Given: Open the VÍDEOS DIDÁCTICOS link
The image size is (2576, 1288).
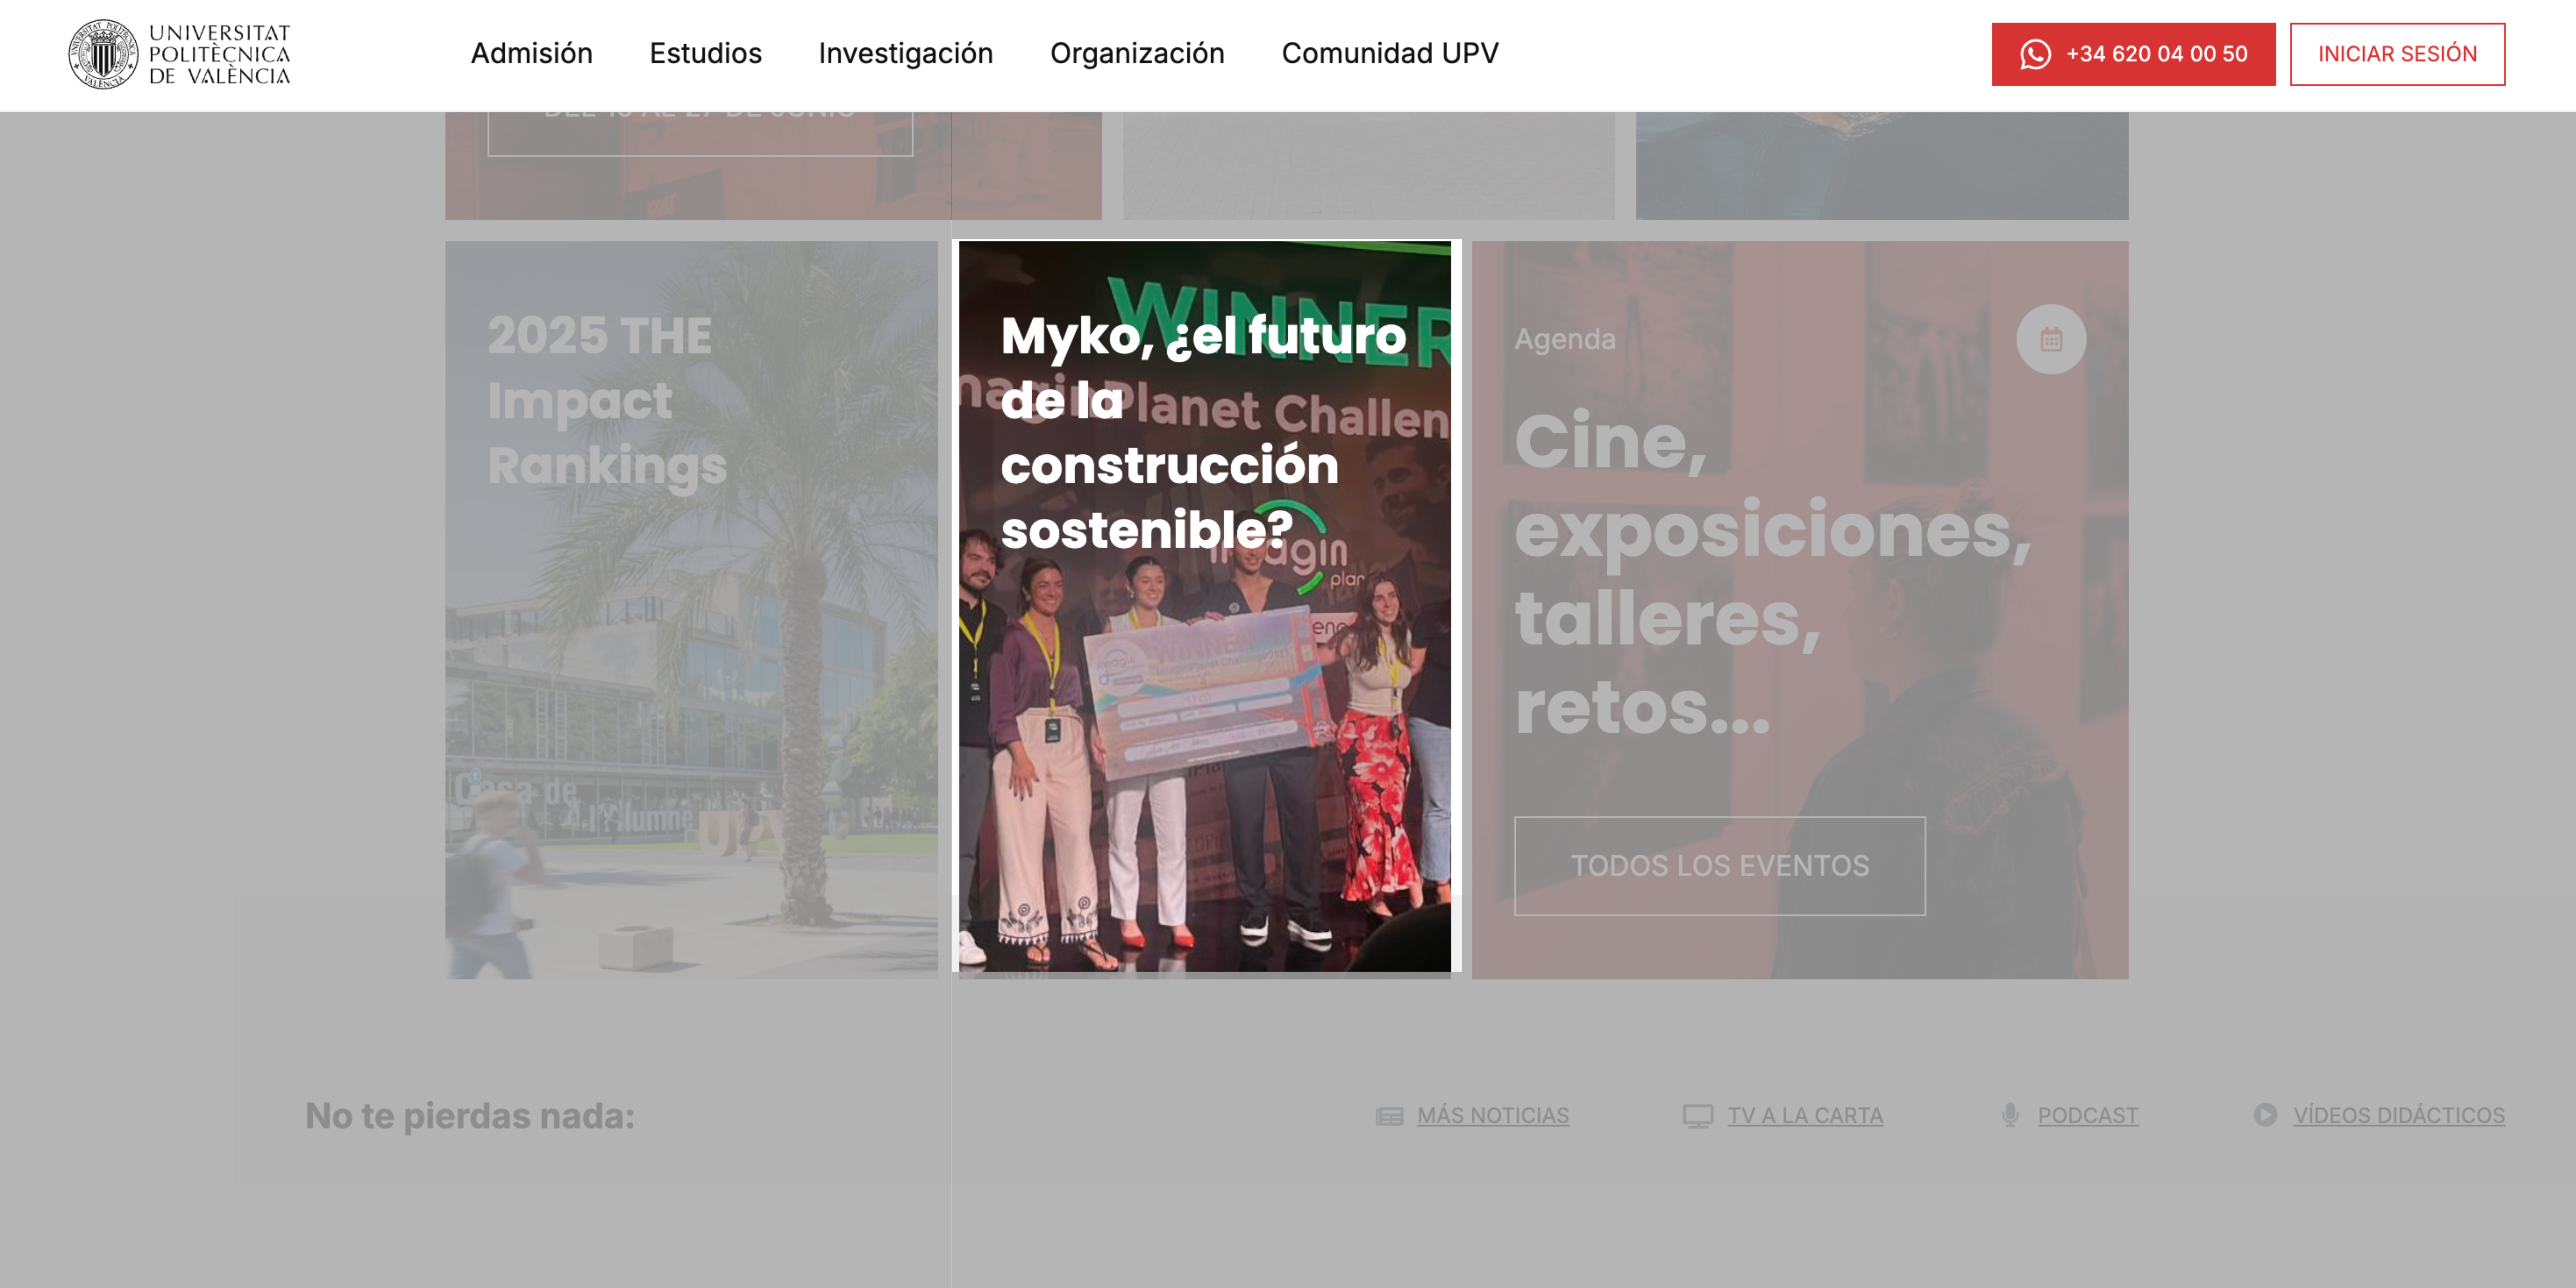Looking at the screenshot, I should point(2399,1116).
